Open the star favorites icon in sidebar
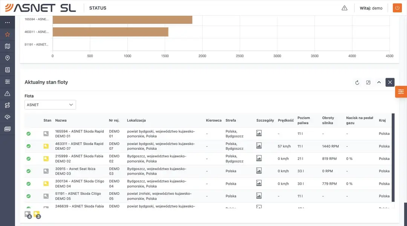Viewport: 407px width, 226px height. click(8, 35)
